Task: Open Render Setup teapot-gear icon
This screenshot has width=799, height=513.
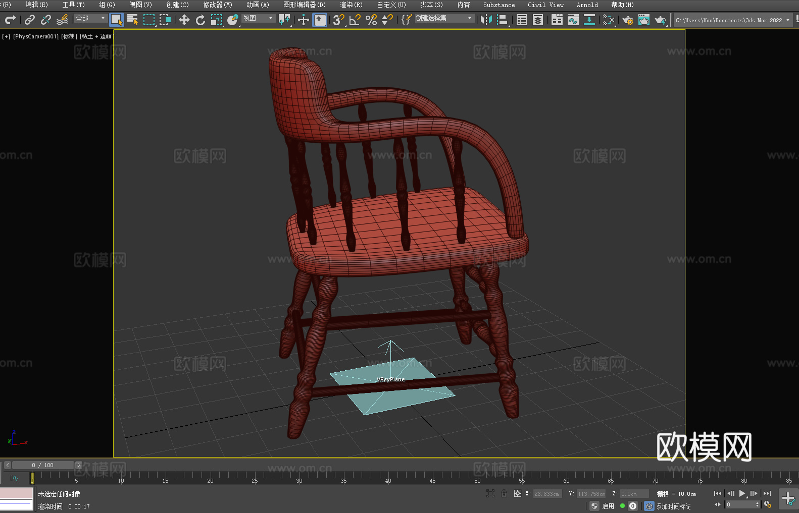Action: point(628,20)
